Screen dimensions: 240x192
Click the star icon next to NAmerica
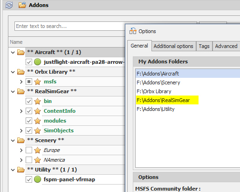(37, 160)
